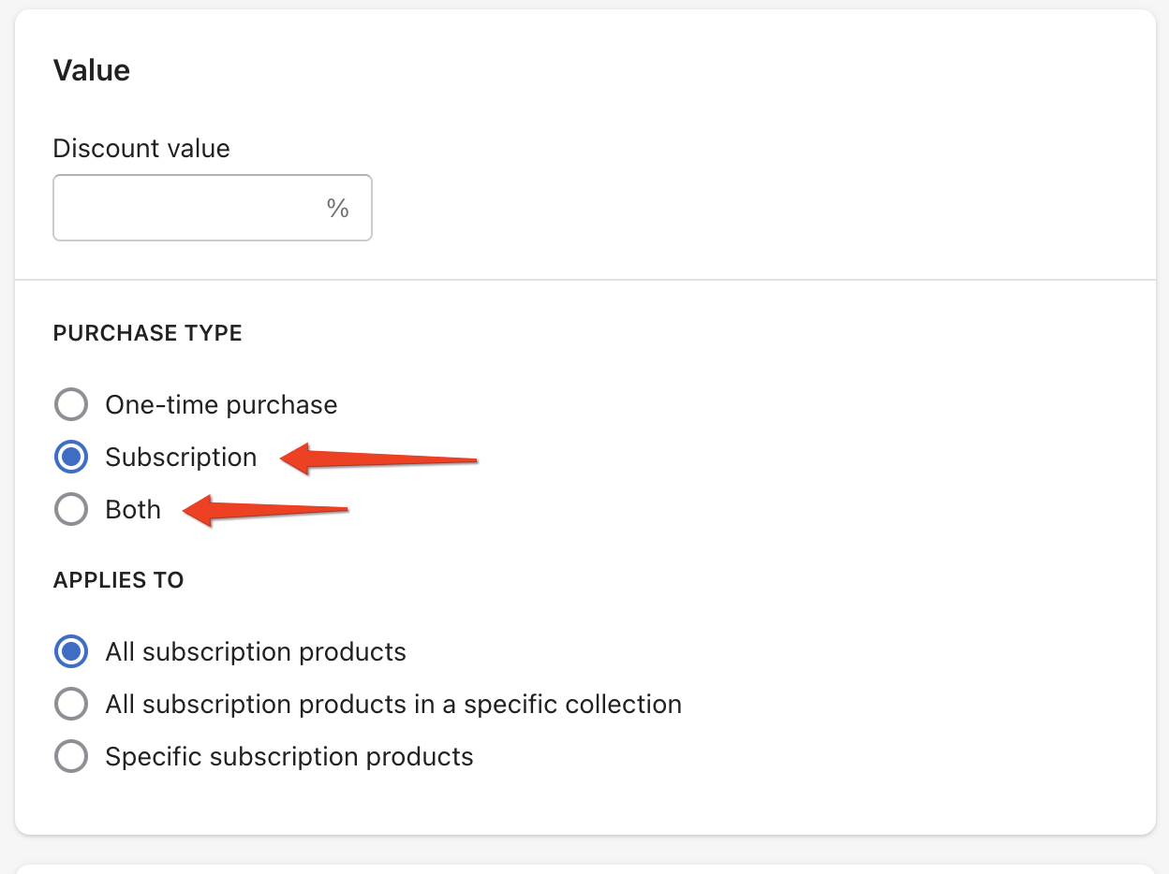Click the Specific subscription products label text

tap(288, 756)
